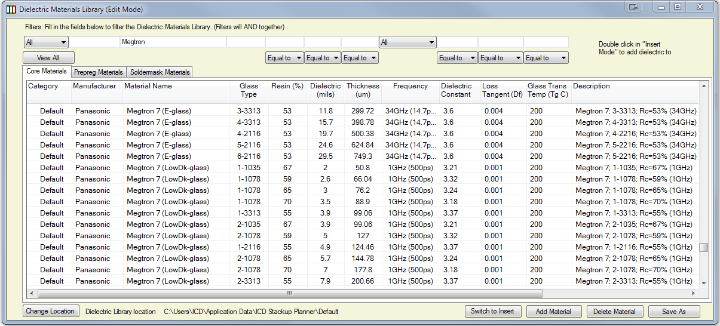The image size is (720, 326).
Task: Open the Resin 'Equal to' comparison dropdown
Action: 284,58
